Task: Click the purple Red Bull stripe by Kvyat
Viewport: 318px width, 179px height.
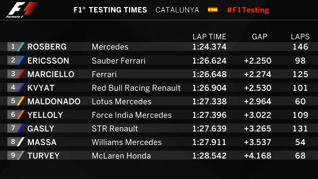Action: [21, 88]
